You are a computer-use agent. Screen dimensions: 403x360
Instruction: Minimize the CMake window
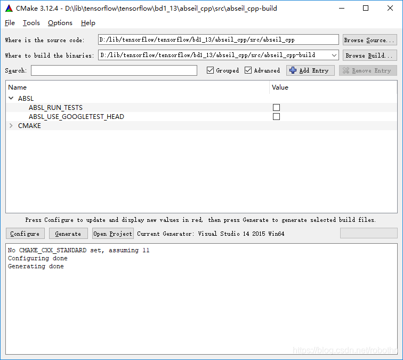(342, 8)
